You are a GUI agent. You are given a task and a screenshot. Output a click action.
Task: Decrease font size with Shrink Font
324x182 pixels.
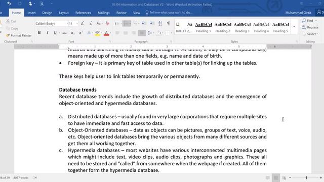[x=91, y=24]
